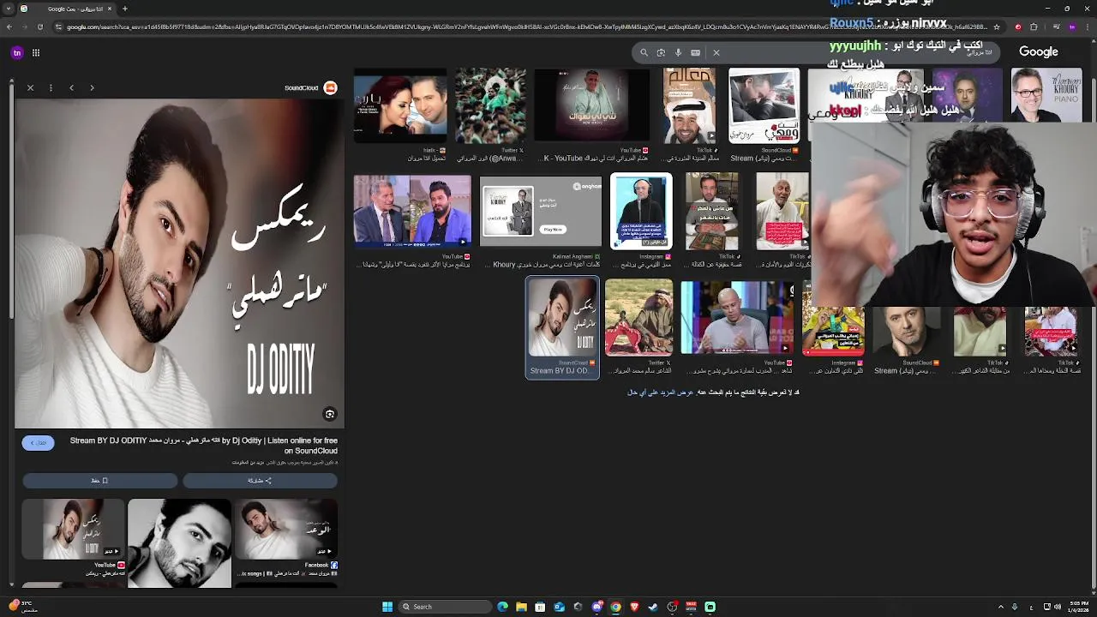Go to Google logo home link

coord(1039,52)
